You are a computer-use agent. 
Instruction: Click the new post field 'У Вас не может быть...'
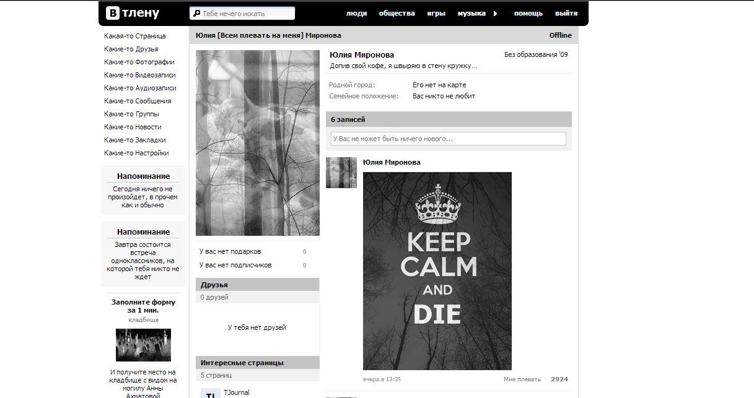[449, 139]
